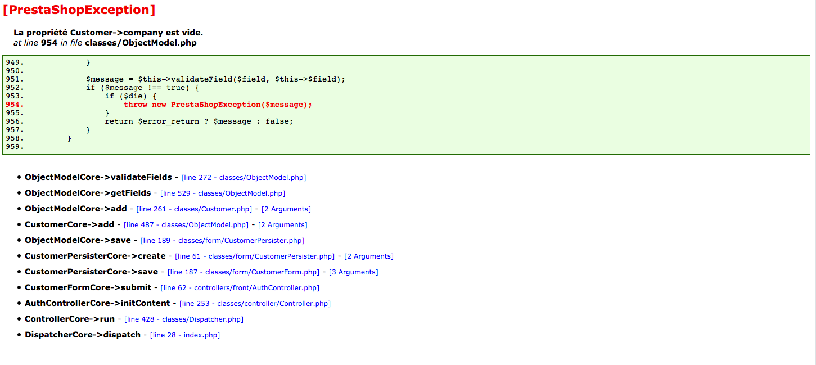816x365 pixels.
Task: Click ObjectModelCore->validateFields stack entry
Action: point(98,177)
